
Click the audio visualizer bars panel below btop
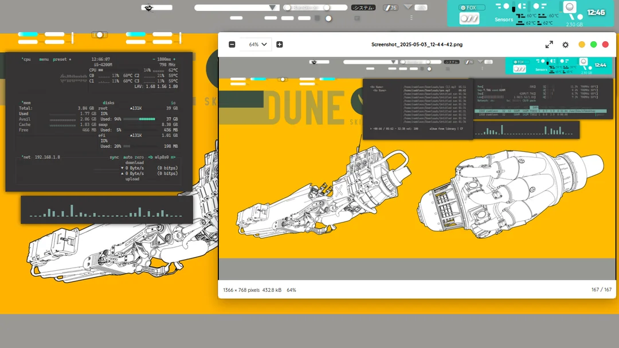[107, 210]
